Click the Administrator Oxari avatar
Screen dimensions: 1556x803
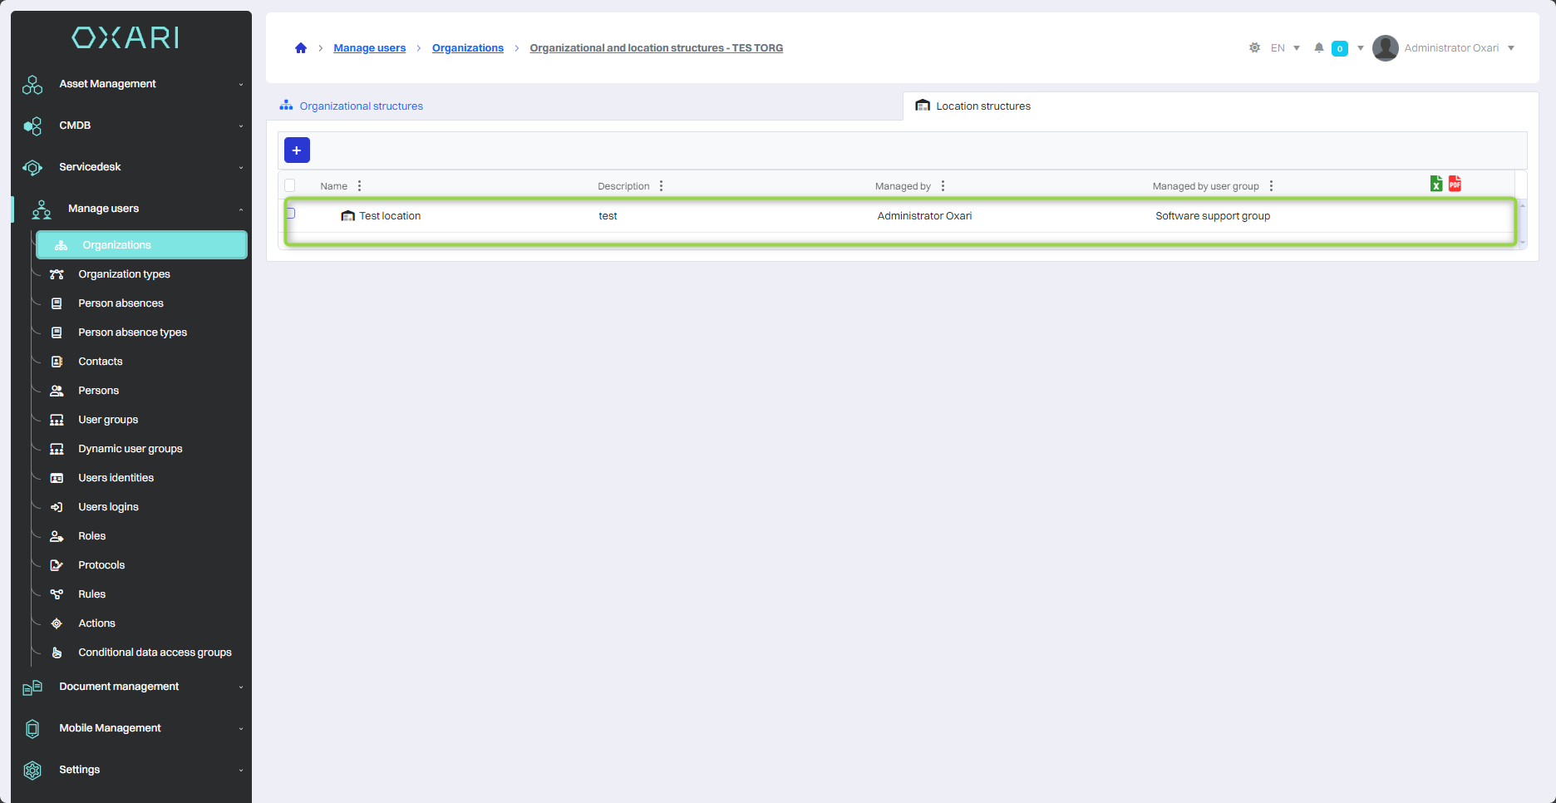coord(1386,48)
